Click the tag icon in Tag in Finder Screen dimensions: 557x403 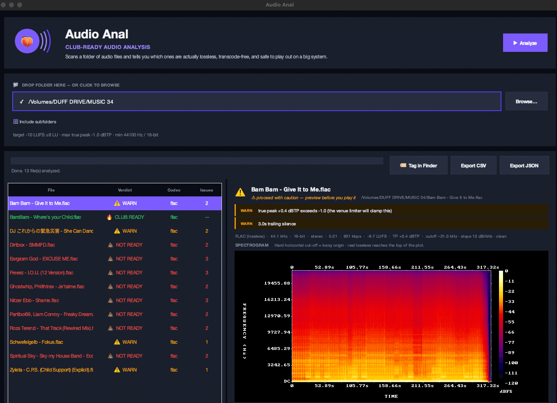tap(403, 165)
